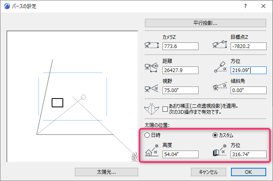
Task: Click the sun azimuth building icon
Action: click(220, 150)
